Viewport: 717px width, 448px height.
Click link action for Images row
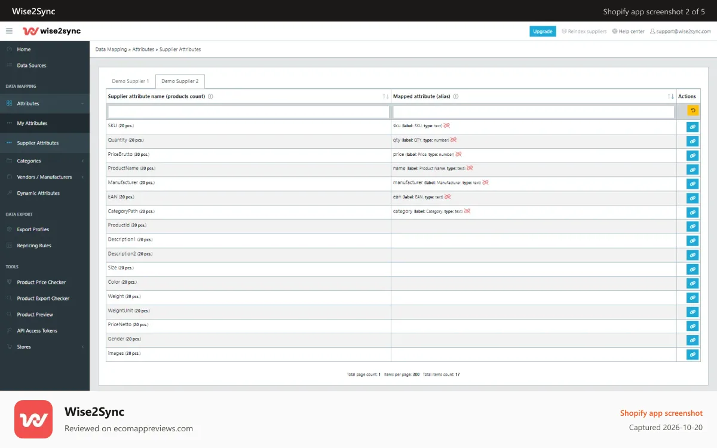click(x=693, y=355)
